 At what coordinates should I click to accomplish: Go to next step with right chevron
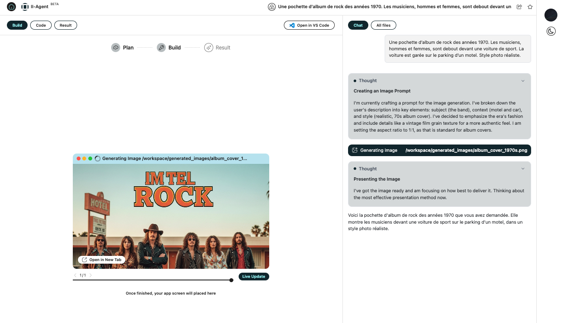tap(90, 275)
